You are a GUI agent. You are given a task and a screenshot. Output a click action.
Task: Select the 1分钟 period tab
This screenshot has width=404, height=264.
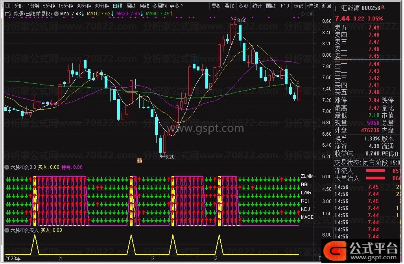click(x=33, y=6)
